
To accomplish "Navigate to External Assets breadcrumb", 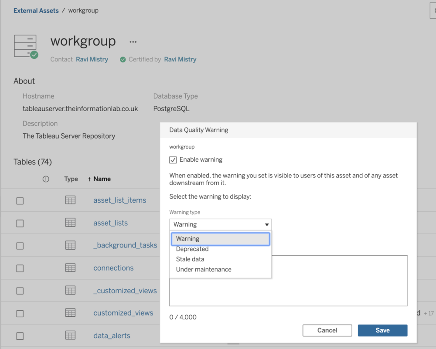I will point(36,10).
